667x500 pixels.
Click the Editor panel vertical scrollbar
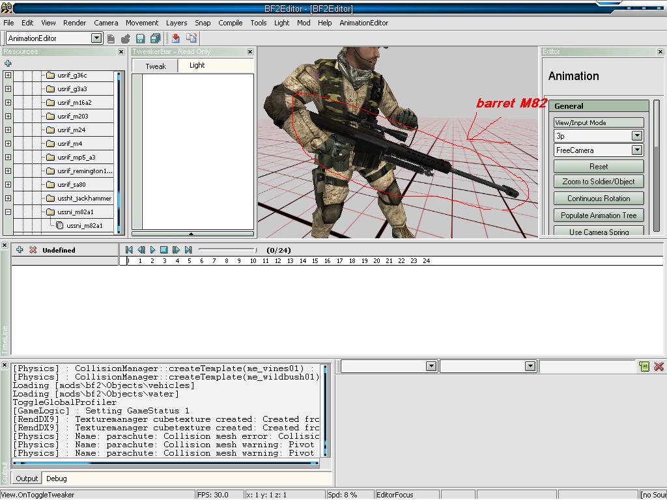[657, 166]
